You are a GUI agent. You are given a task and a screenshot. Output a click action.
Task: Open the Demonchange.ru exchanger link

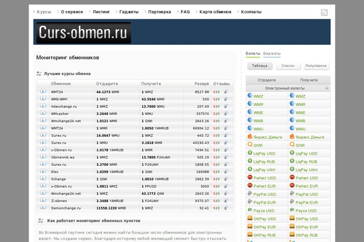pyautogui.click(x=66, y=208)
